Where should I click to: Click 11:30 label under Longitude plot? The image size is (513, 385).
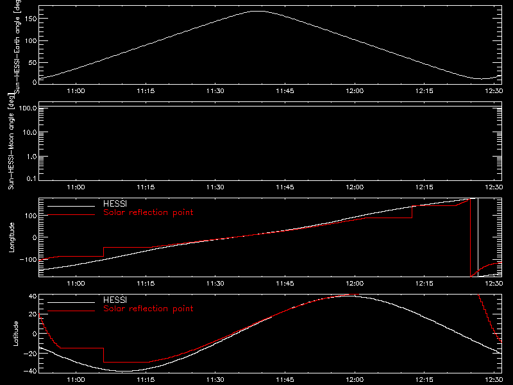point(215,283)
